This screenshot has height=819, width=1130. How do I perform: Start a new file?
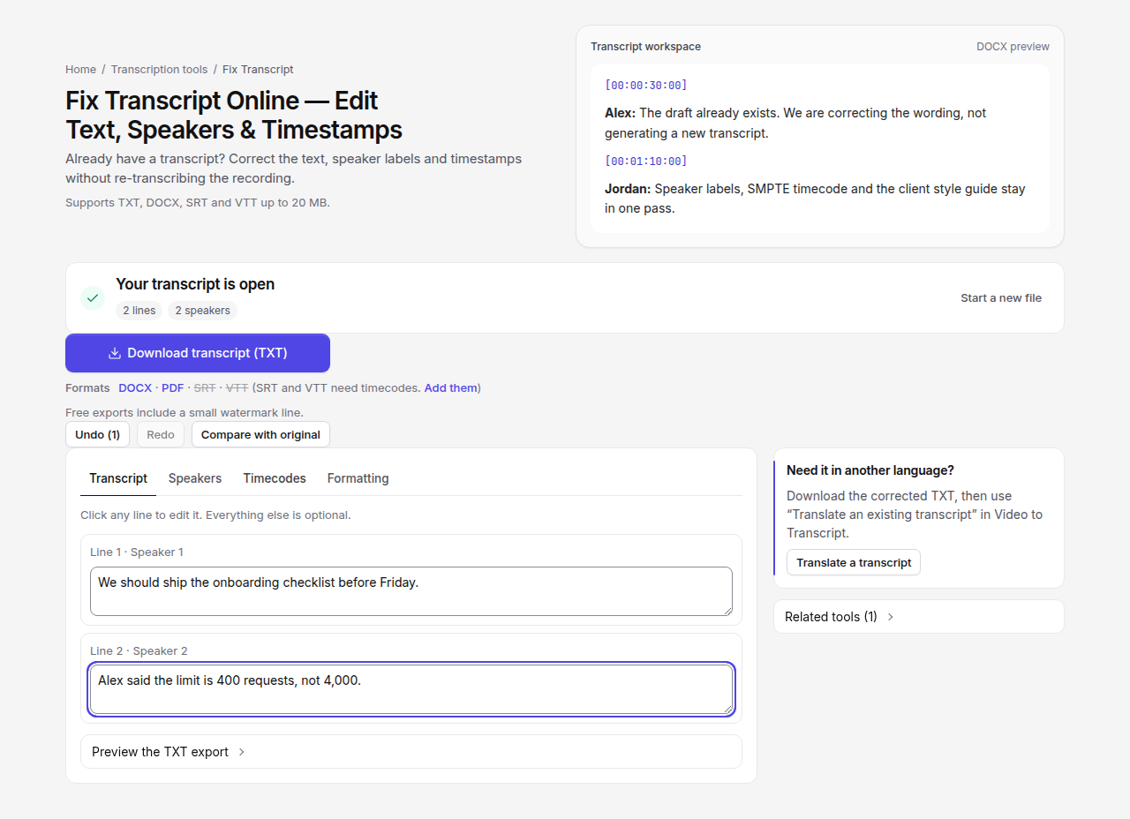coord(1001,298)
